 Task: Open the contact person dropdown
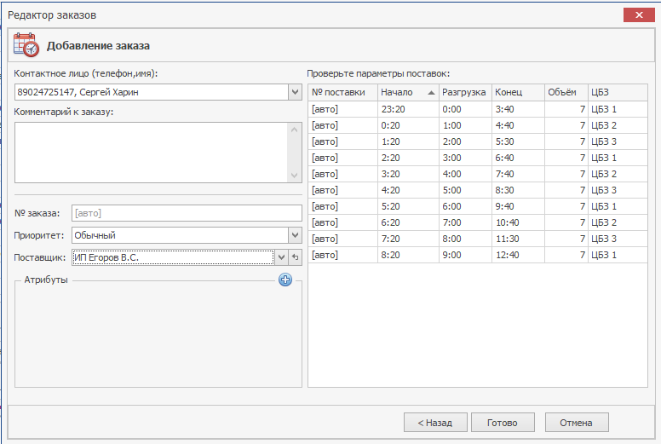click(x=295, y=92)
